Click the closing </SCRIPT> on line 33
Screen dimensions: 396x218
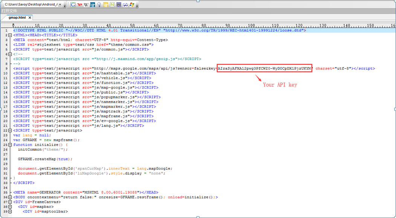[24, 183]
